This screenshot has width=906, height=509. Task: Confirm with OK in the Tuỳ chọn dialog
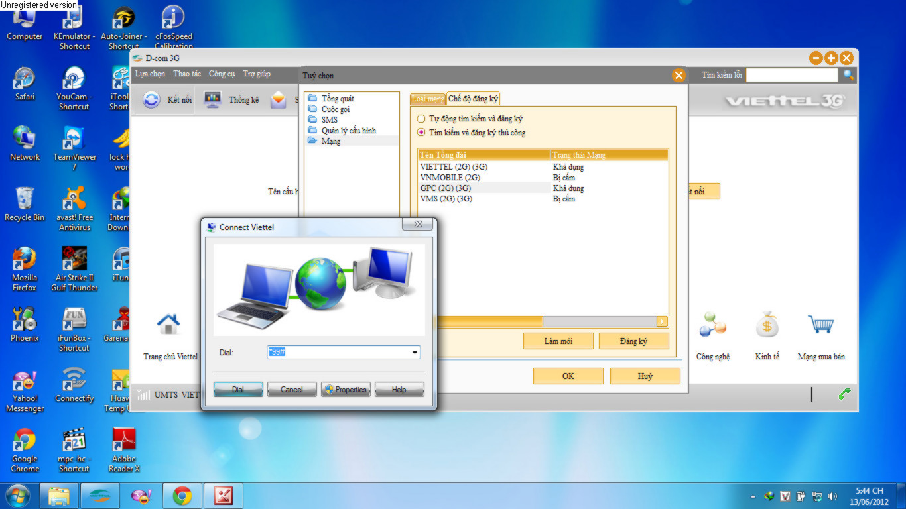(568, 376)
